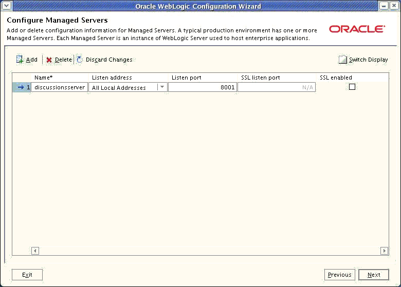Click the Switch Display icon
Viewport: 401px width, 287px height.
(343, 60)
